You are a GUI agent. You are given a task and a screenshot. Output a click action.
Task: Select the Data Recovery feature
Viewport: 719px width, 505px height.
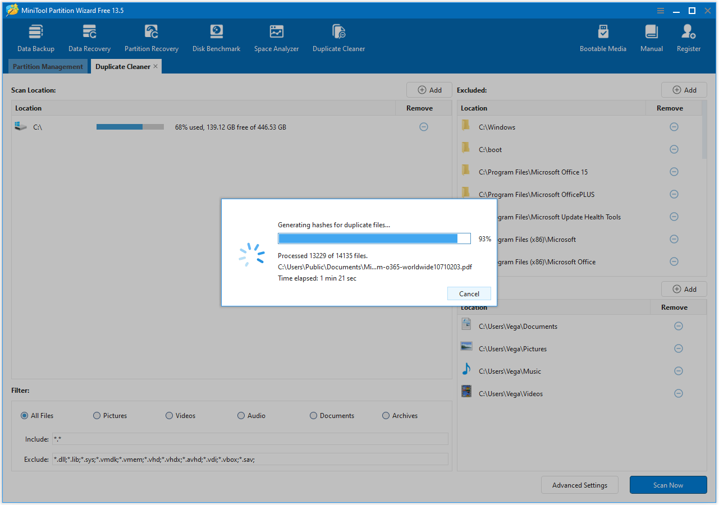[89, 36]
